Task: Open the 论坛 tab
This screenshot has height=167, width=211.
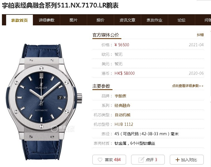Action: point(181,20)
